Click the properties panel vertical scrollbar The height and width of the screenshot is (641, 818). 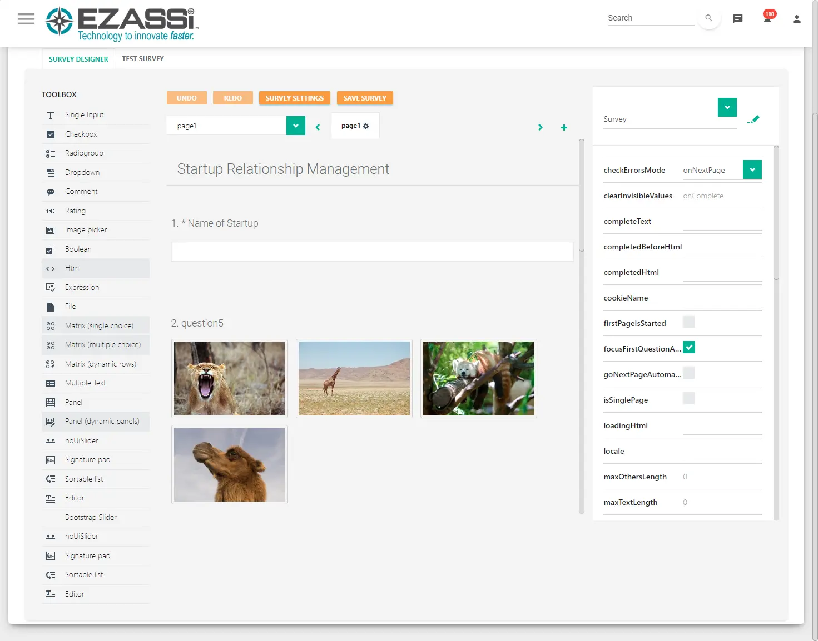pyautogui.click(x=776, y=213)
